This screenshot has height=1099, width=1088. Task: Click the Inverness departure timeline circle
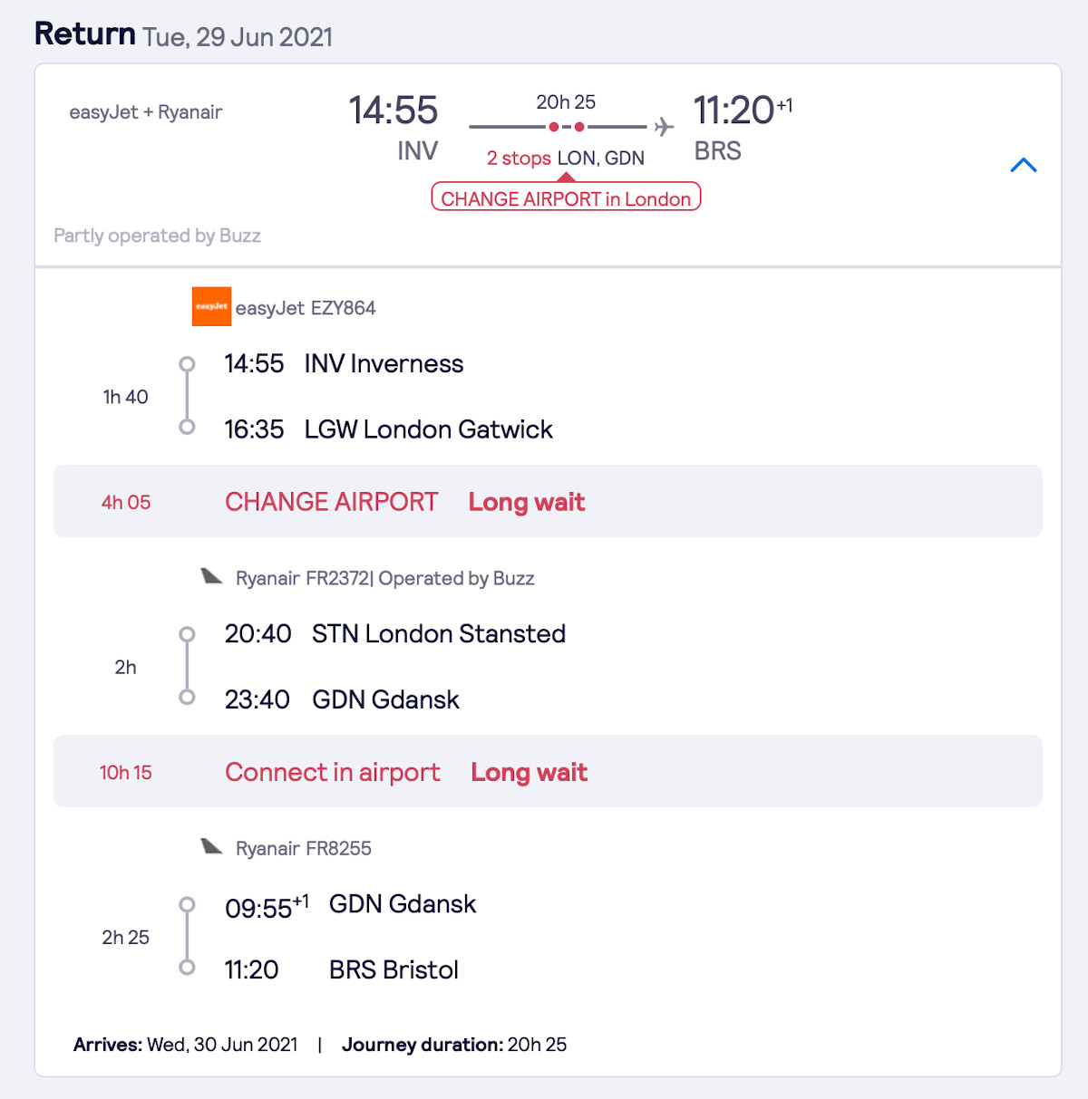(187, 364)
